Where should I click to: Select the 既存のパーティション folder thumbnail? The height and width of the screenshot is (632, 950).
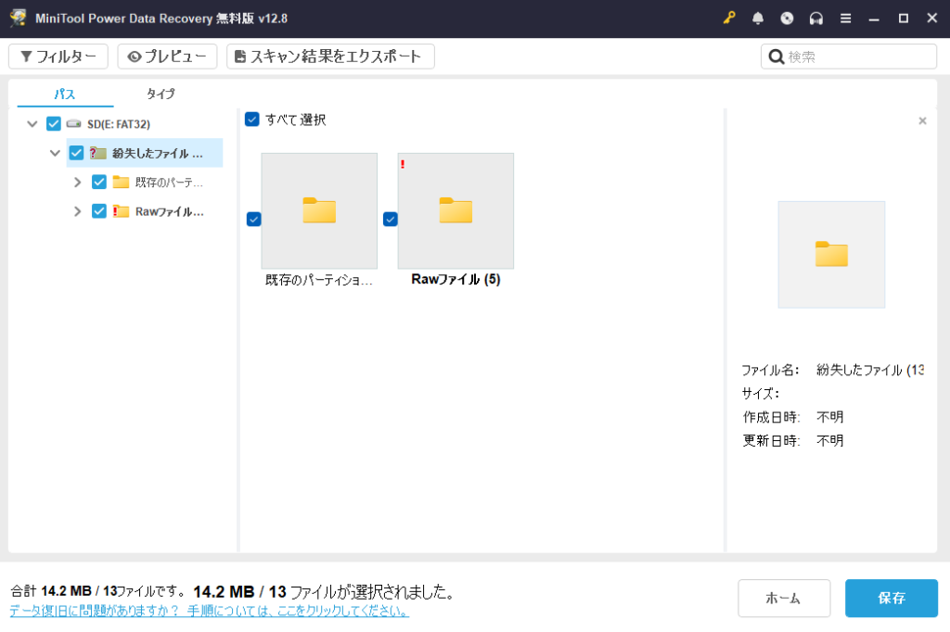[319, 211]
